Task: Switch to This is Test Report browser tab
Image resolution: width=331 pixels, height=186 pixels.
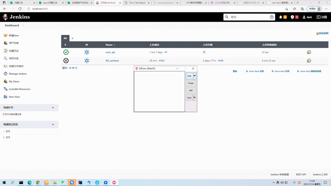Action: pyautogui.click(x=137, y=3)
